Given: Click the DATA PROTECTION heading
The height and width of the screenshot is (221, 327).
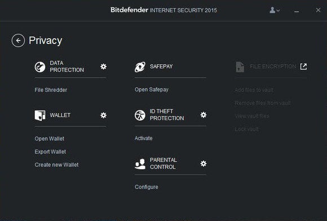Looking at the screenshot, I should 67,67.
